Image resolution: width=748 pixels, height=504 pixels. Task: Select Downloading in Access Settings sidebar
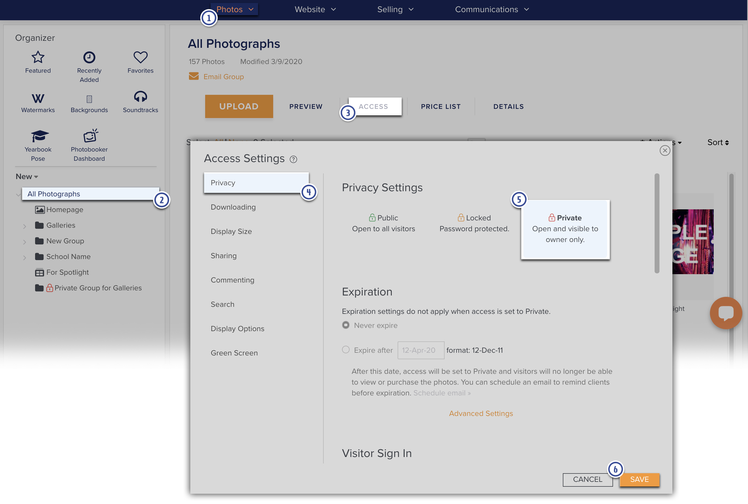pyautogui.click(x=233, y=207)
